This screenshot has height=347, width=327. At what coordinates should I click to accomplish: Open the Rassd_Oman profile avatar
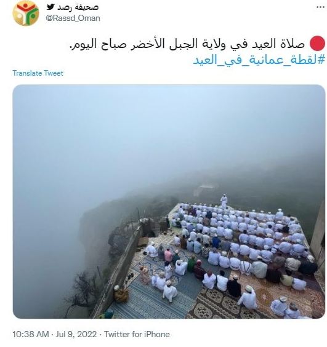click(x=26, y=13)
